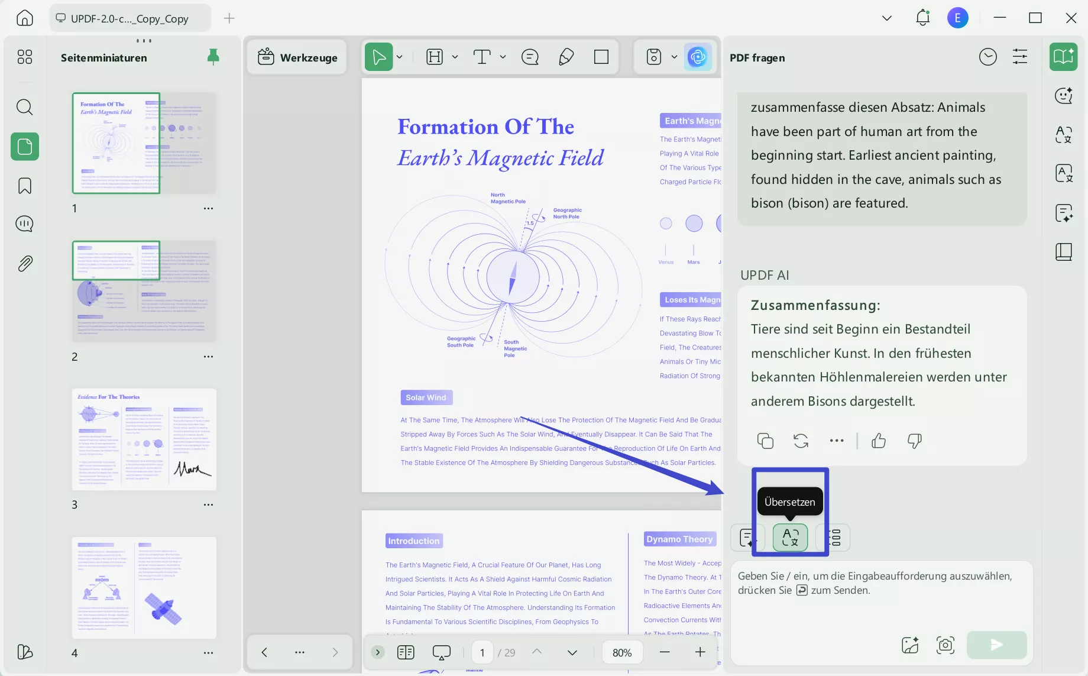Add a comment note
This screenshot has height=676, width=1088.
pyautogui.click(x=530, y=57)
